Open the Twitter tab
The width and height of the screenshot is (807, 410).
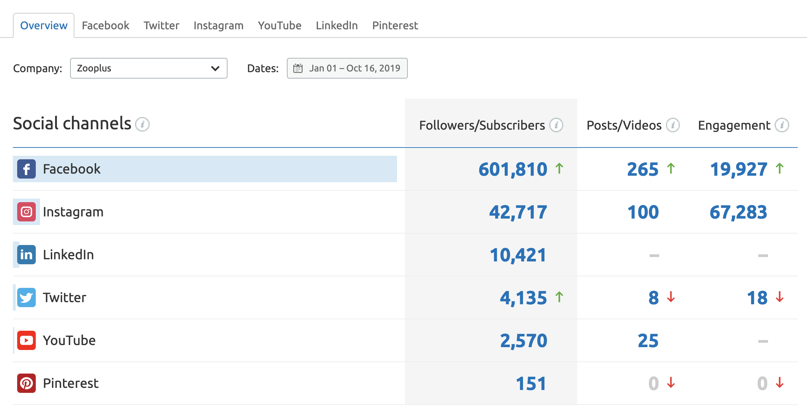161,25
